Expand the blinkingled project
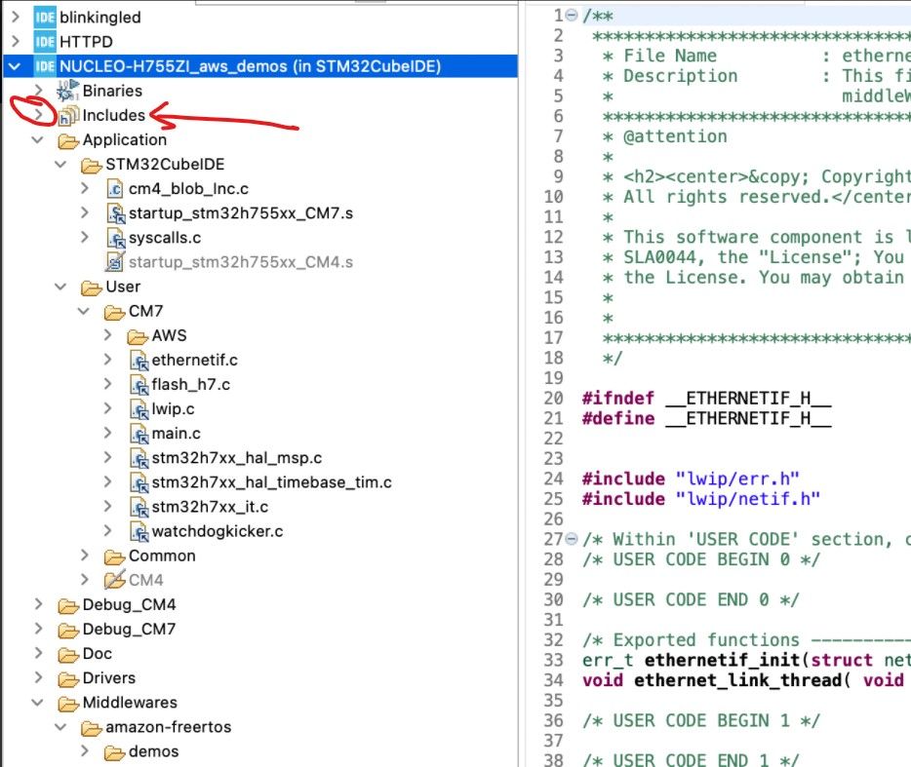This screenshot has width=911, height=767. (x=16, y=18)
